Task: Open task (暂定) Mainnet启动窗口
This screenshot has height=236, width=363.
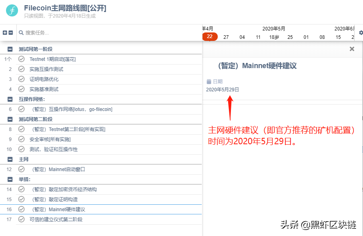Action: 58,169
